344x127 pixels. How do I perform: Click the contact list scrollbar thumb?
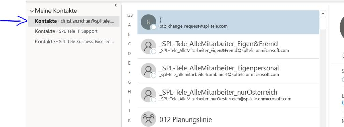pos(323,24)
